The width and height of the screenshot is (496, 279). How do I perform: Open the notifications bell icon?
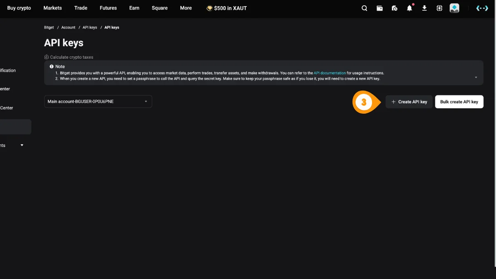[x=410, y=8]
